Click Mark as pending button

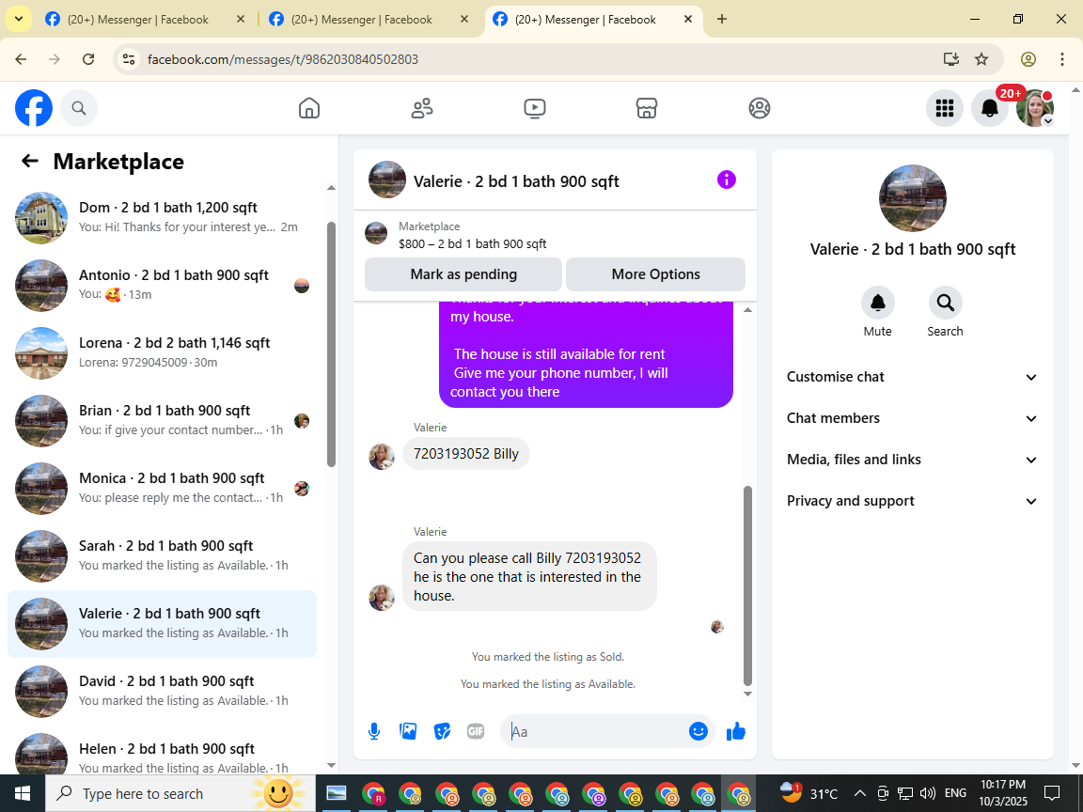coord(463,274)
